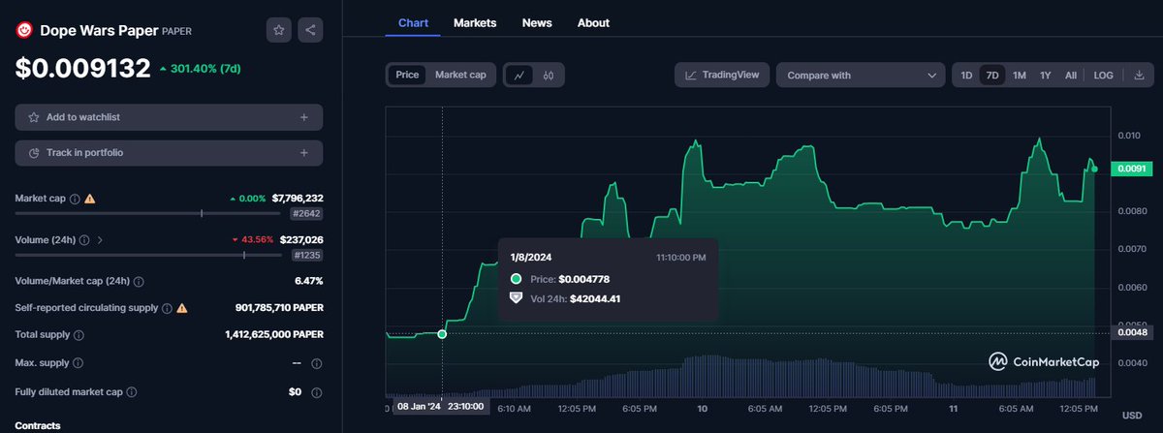
Task: Switch to the candlestick chart icon
Action: point(548,75)
